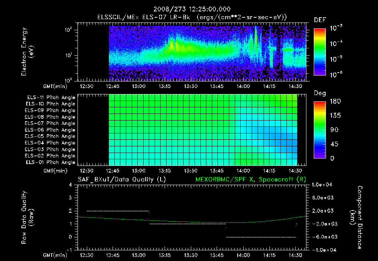Select the 'ELS-10 Pitch Angle' row label
This screenshot has width=378, height=261.
(51, 104)
